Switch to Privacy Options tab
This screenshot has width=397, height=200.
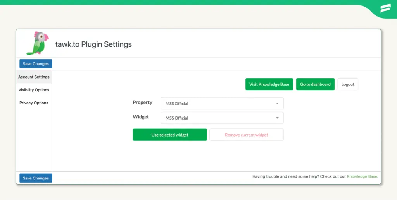34,103
